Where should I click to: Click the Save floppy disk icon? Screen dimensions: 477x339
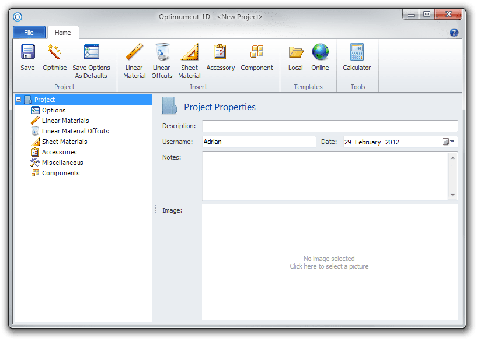(27, 52)
